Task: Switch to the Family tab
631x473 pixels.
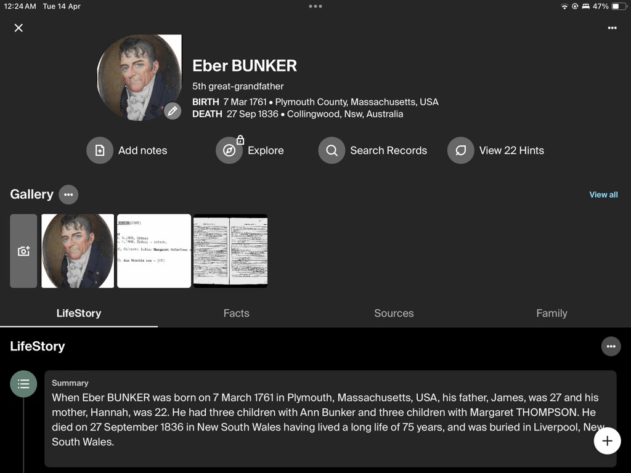Action: pyautogui.click(x=552, y=313)
